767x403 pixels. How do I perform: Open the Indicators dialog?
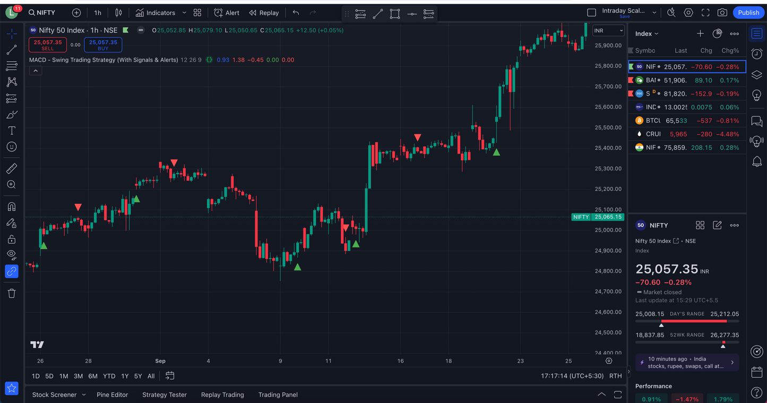[x=155, y=13]
